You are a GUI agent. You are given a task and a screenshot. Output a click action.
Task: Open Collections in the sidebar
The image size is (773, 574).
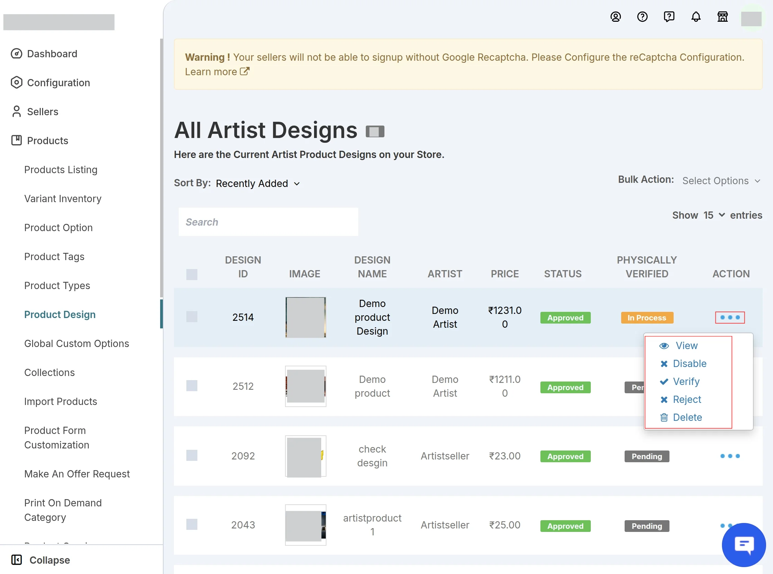[x=49, y=373]
